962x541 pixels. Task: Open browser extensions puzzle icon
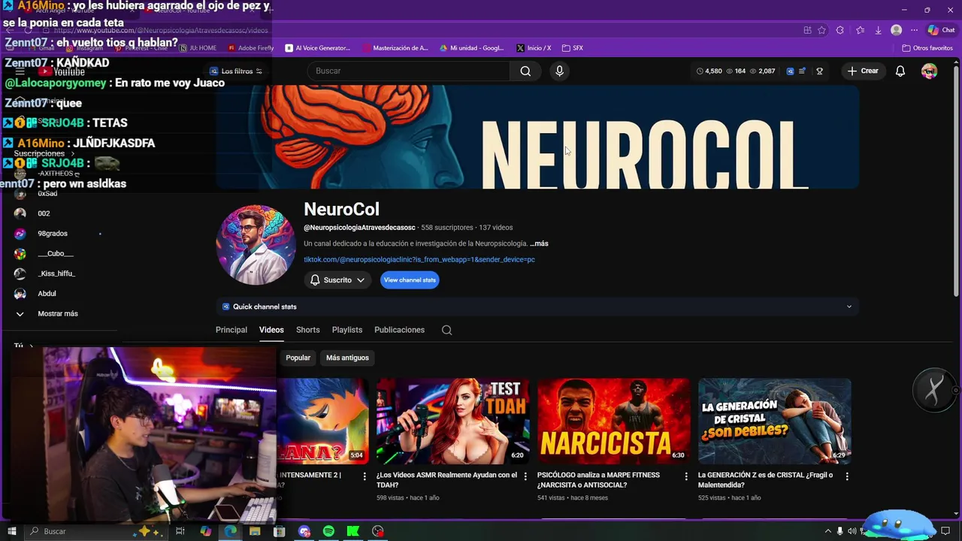(x=840, y=30)
